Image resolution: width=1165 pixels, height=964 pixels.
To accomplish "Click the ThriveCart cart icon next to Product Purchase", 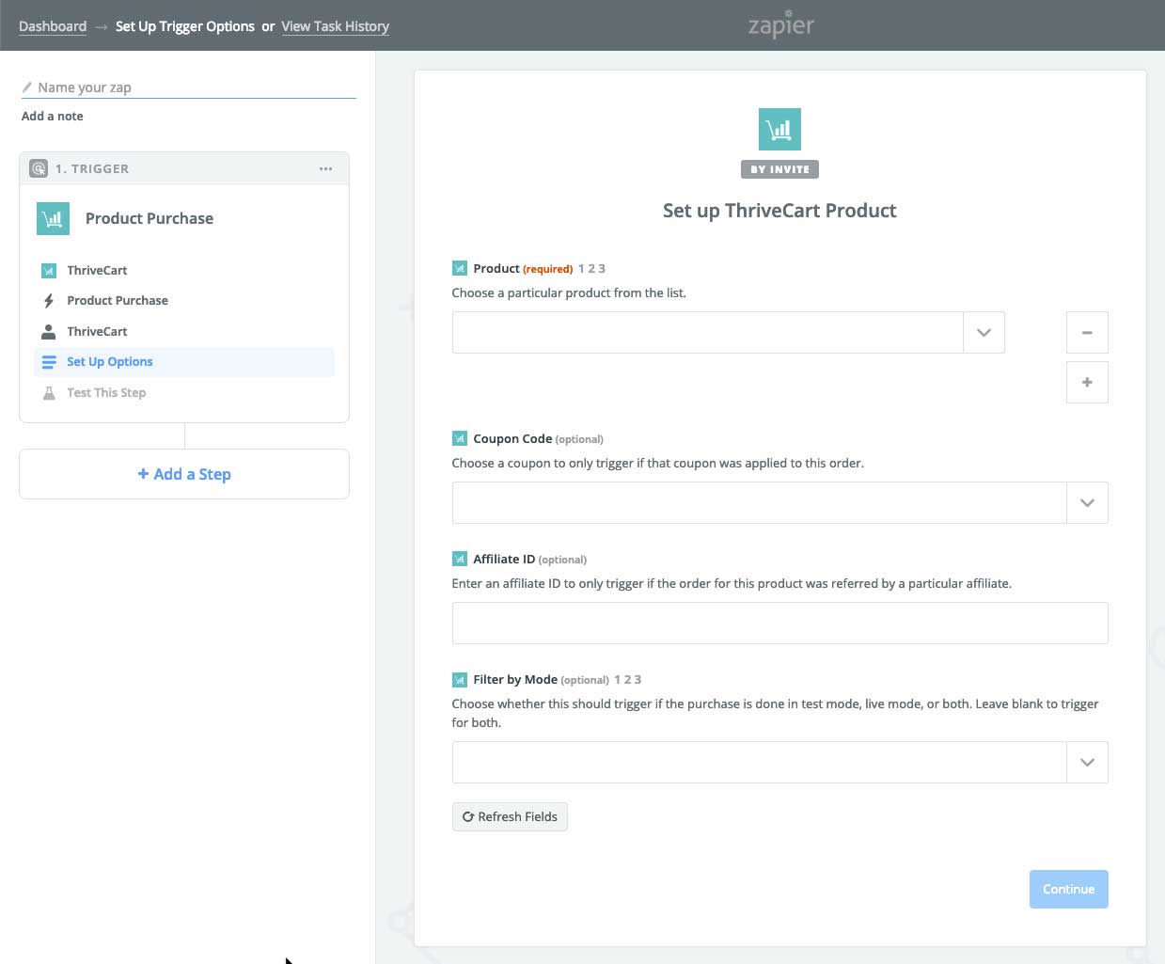I will coord(53,219).
